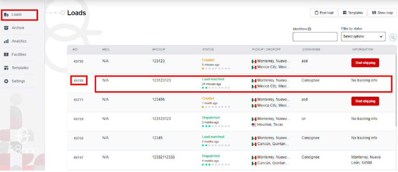Click consignee 'cn' in load 49759
The image size is (398, 172).
(303, 119)
